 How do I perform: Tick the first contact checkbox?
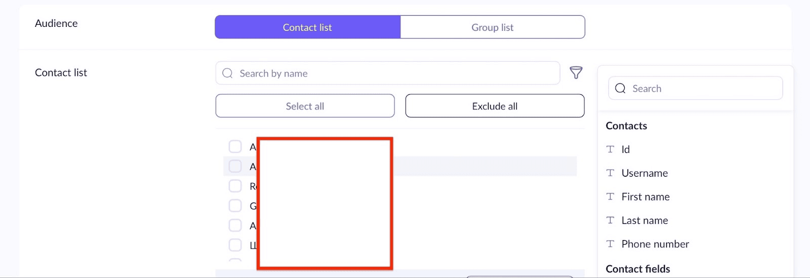pos(235,147)
